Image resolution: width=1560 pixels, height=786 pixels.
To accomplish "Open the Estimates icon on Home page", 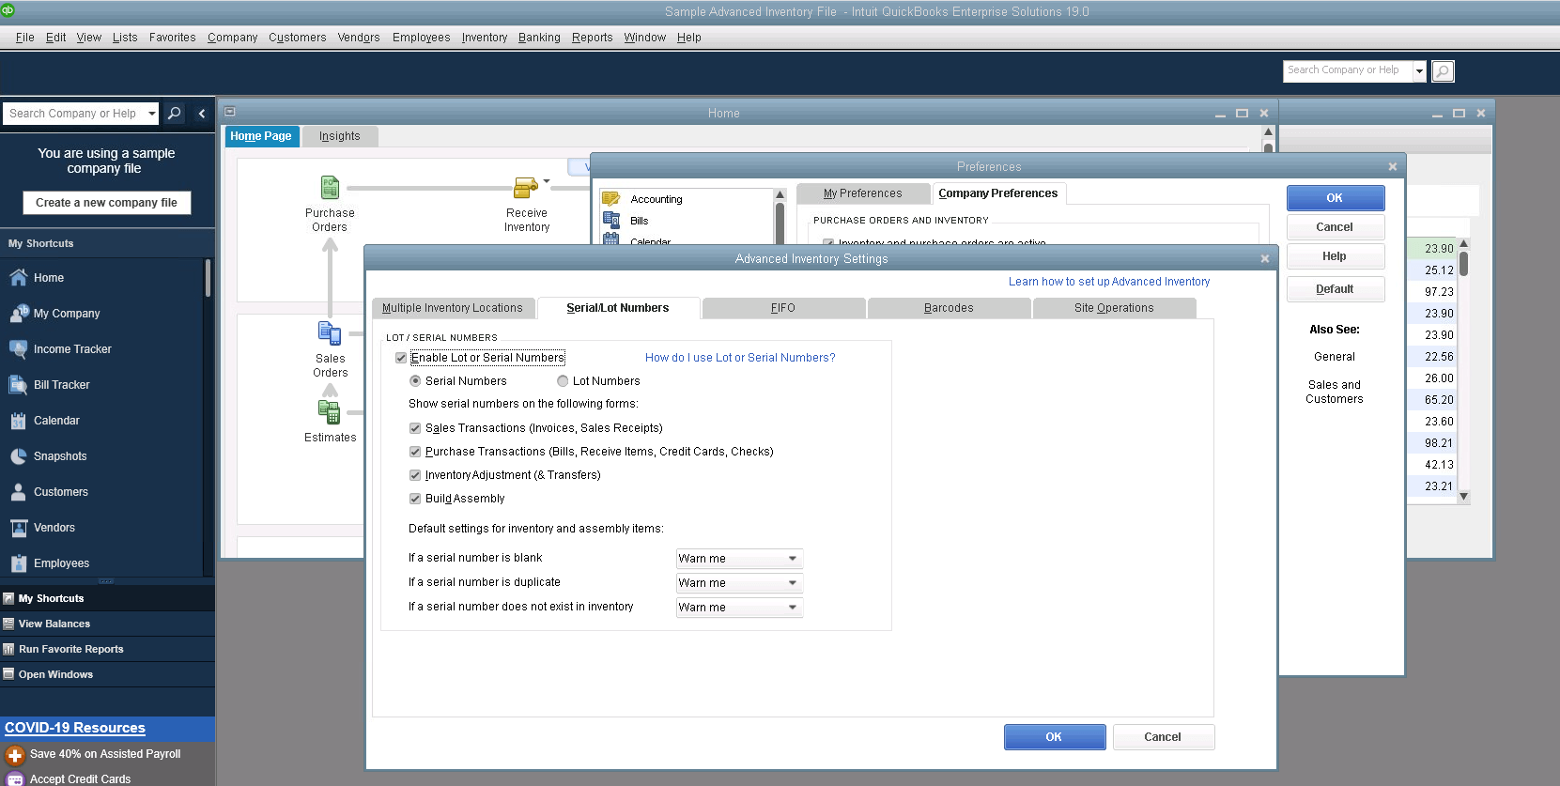I will (x=330, y=411).
